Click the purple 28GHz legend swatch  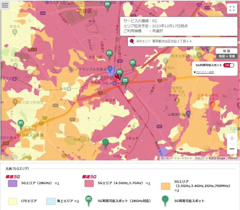point(13,183)
